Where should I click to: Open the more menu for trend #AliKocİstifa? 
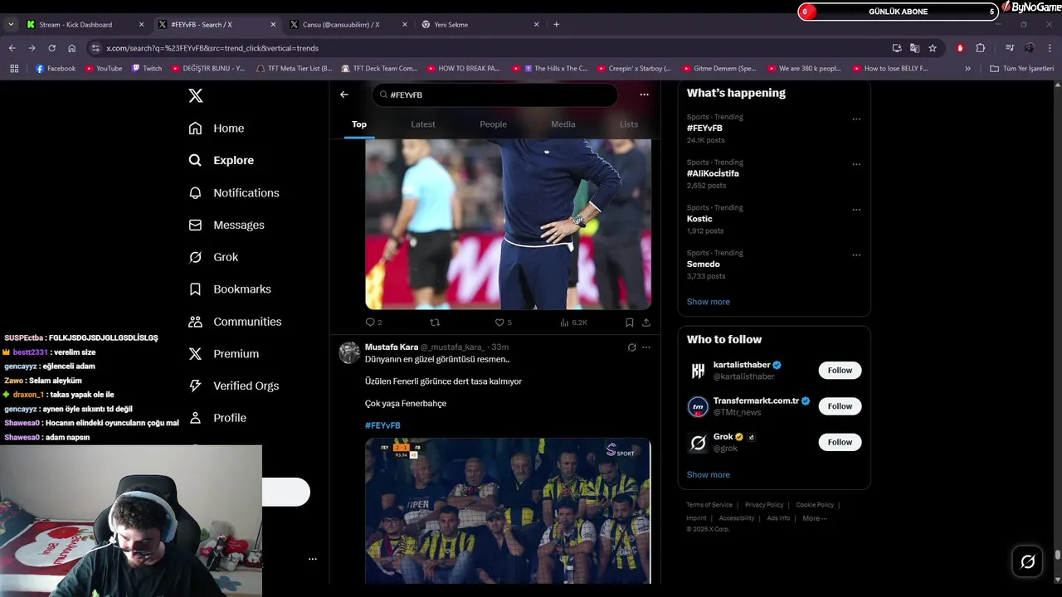point(856,164)
